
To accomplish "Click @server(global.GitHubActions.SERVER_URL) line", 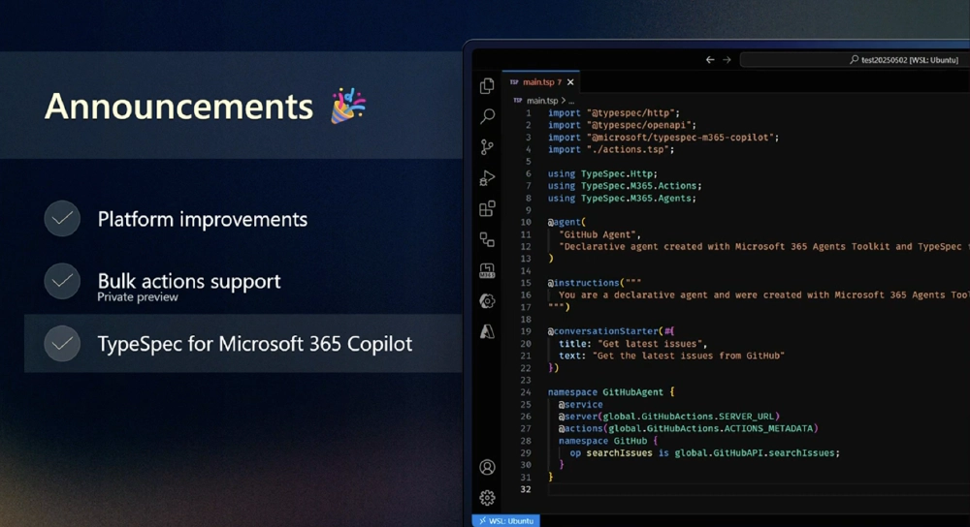I will click(x=669, y=417).
